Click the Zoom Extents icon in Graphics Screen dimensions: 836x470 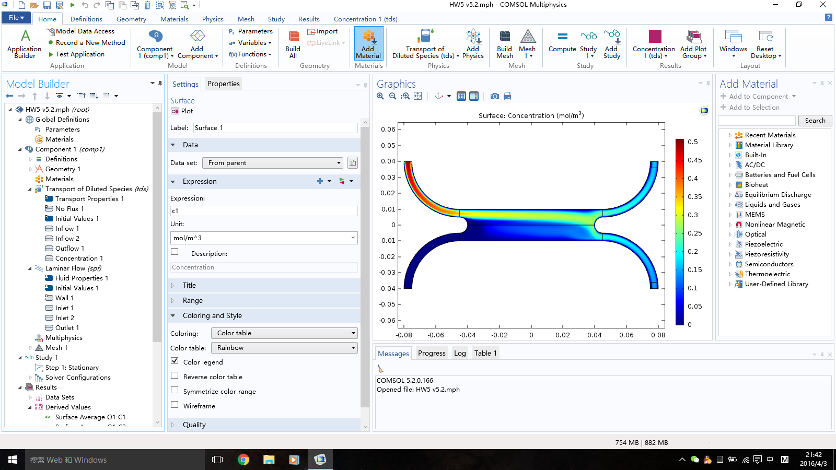click(x=418, y=96)
